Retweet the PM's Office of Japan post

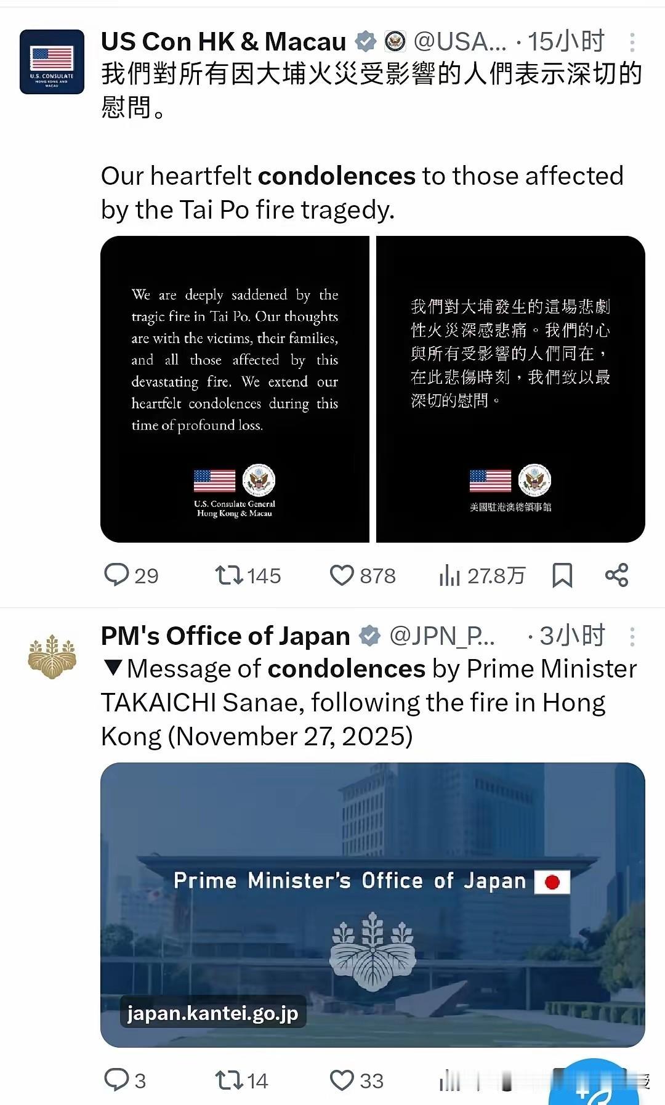coord(241,1080)
